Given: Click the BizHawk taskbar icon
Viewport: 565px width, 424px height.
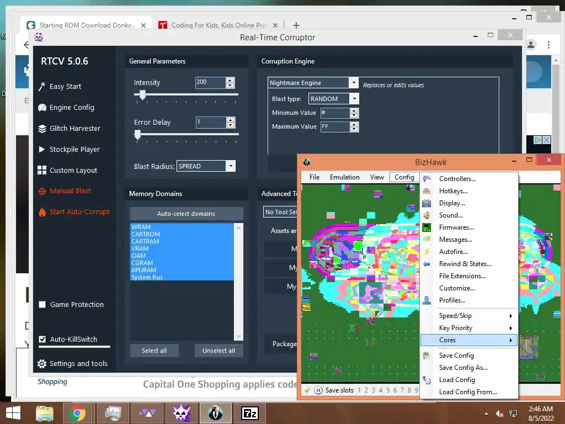Looking at the screenshot, I should (x=216, y=413).
